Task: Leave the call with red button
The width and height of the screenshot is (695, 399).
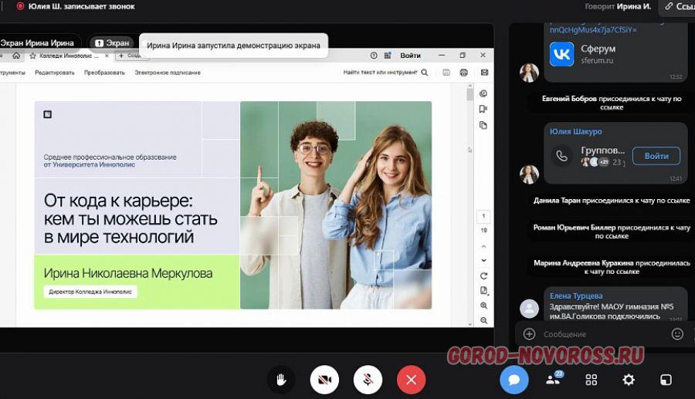Action: coord(411,380)
